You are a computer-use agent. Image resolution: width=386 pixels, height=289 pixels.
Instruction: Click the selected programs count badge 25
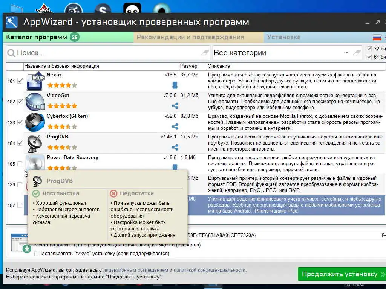click(x=75, y=37)
